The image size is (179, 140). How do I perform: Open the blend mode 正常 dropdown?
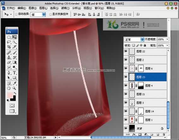click(134, 40)
